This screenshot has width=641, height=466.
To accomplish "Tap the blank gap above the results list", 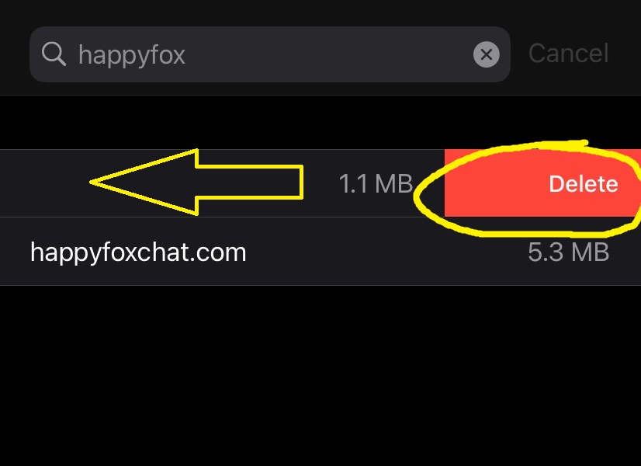I will pyautogui.click(x=320, y=123).
